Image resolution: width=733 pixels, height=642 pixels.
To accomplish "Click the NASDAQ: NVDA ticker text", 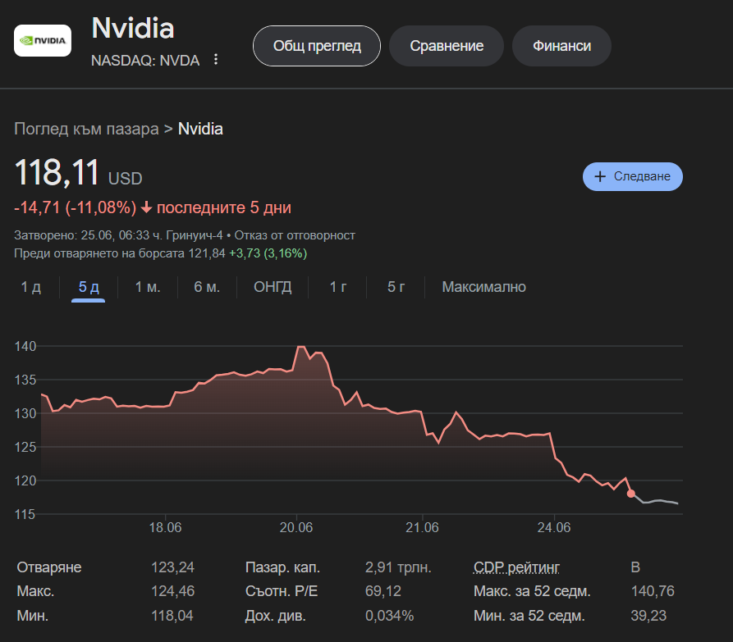I will [x=145, y=60].
